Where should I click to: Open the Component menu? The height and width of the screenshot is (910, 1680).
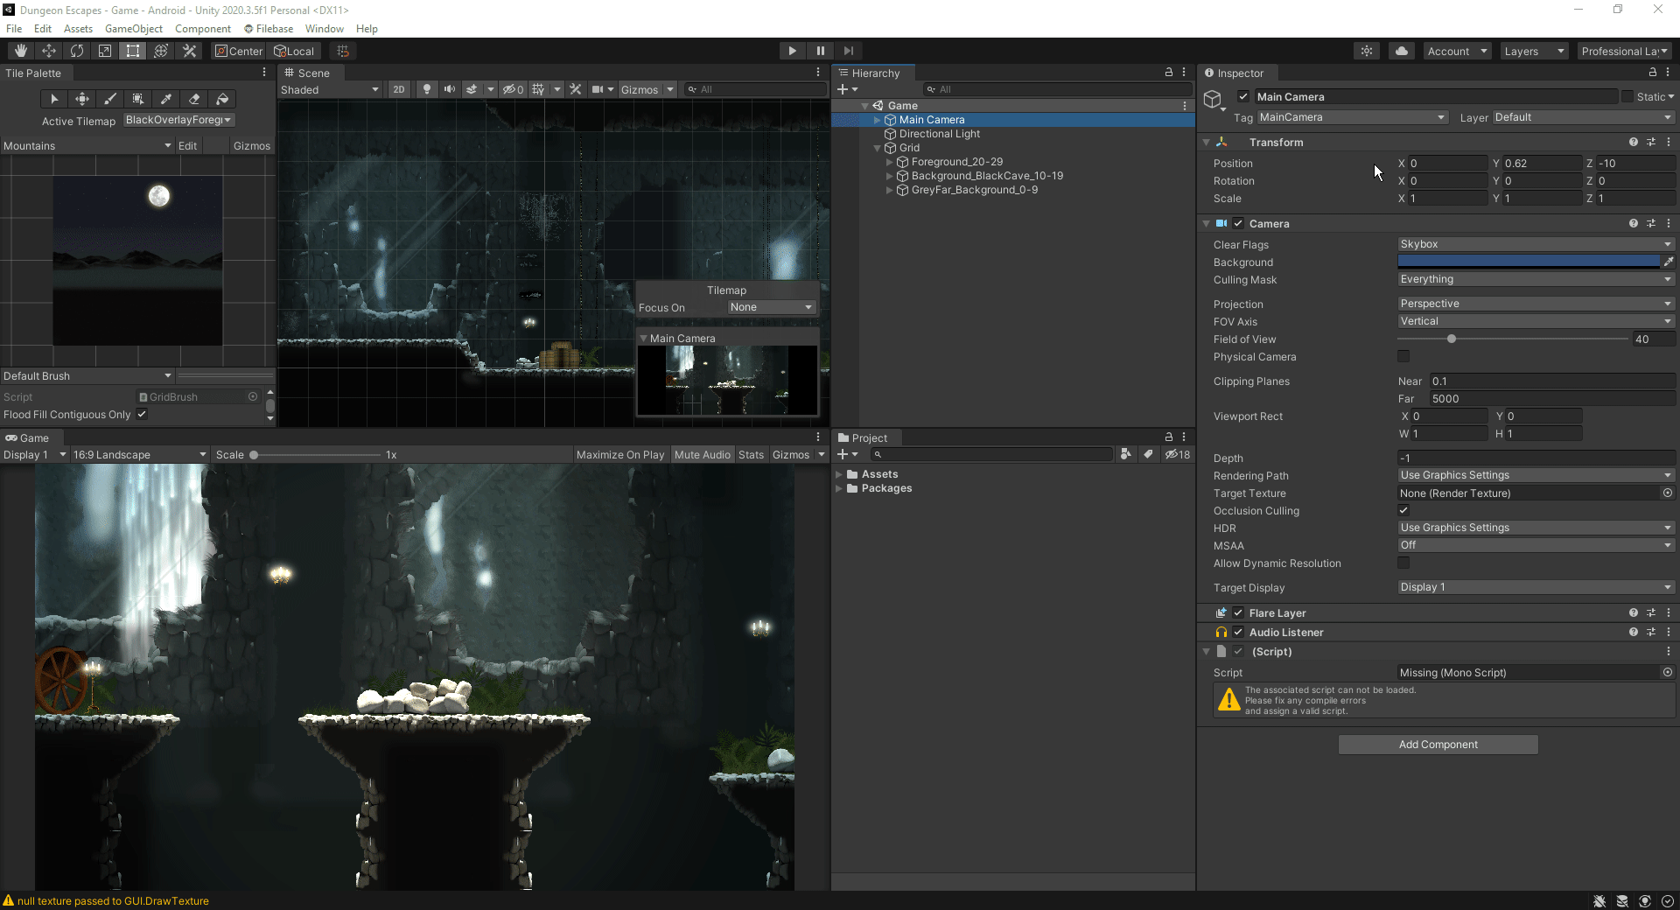203,29
